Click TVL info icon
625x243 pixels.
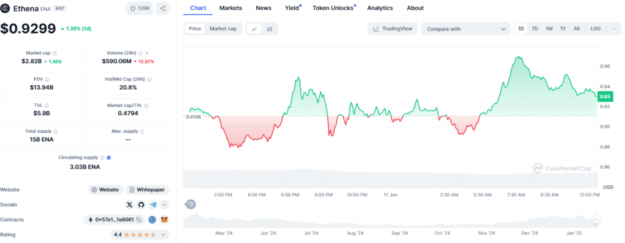[x=46, y=105]
